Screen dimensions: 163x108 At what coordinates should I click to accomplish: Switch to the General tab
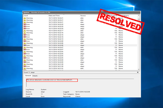point(28,76)
